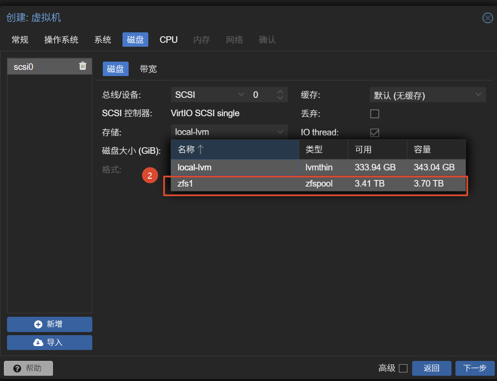Close the Create VM dialog
The height and width of the screenshot is (381, 497).
(x=487, y=18)
